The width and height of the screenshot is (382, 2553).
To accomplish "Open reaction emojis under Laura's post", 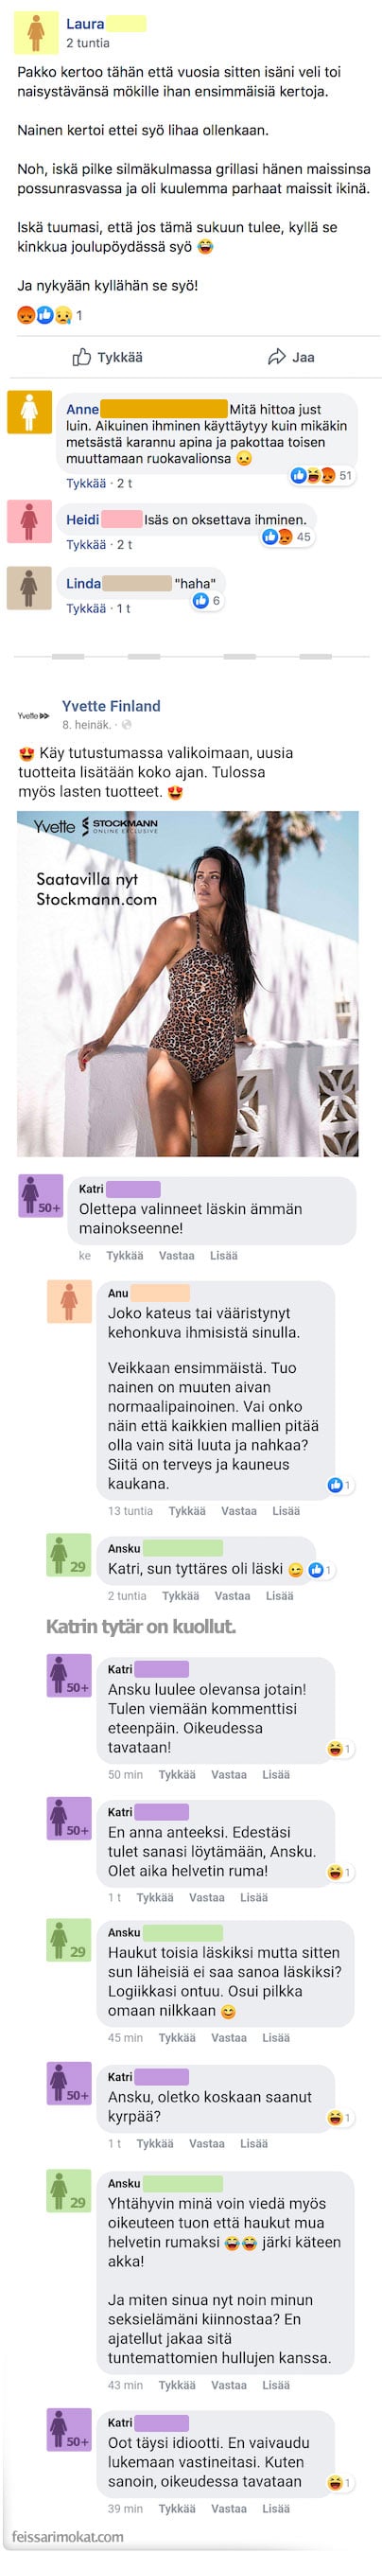I will (43, 315).
